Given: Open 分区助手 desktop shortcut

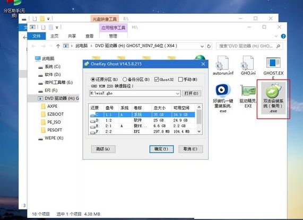Looking at the screenshot, I should [14, 8].
